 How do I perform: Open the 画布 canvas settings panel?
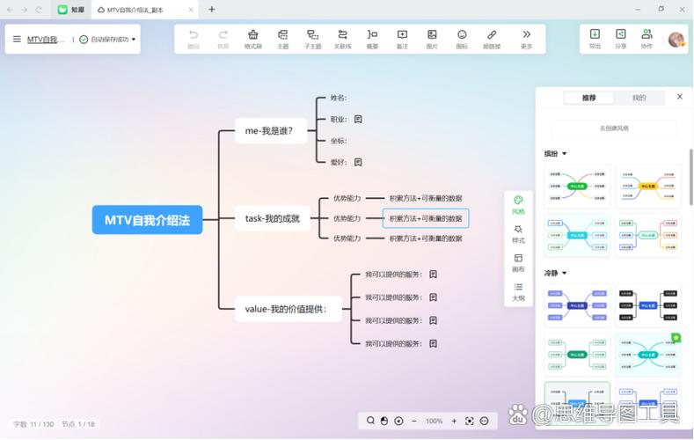pyautogui.click(x=518, y=263)
